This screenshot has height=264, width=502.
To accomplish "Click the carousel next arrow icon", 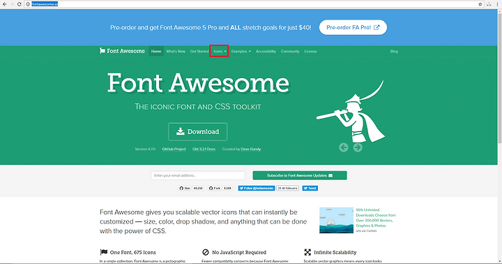I will click(x=358, y=147).
